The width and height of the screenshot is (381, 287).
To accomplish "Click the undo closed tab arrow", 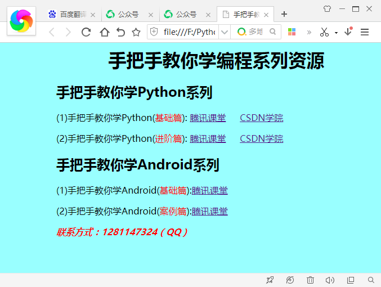I will tap(120, 32).
